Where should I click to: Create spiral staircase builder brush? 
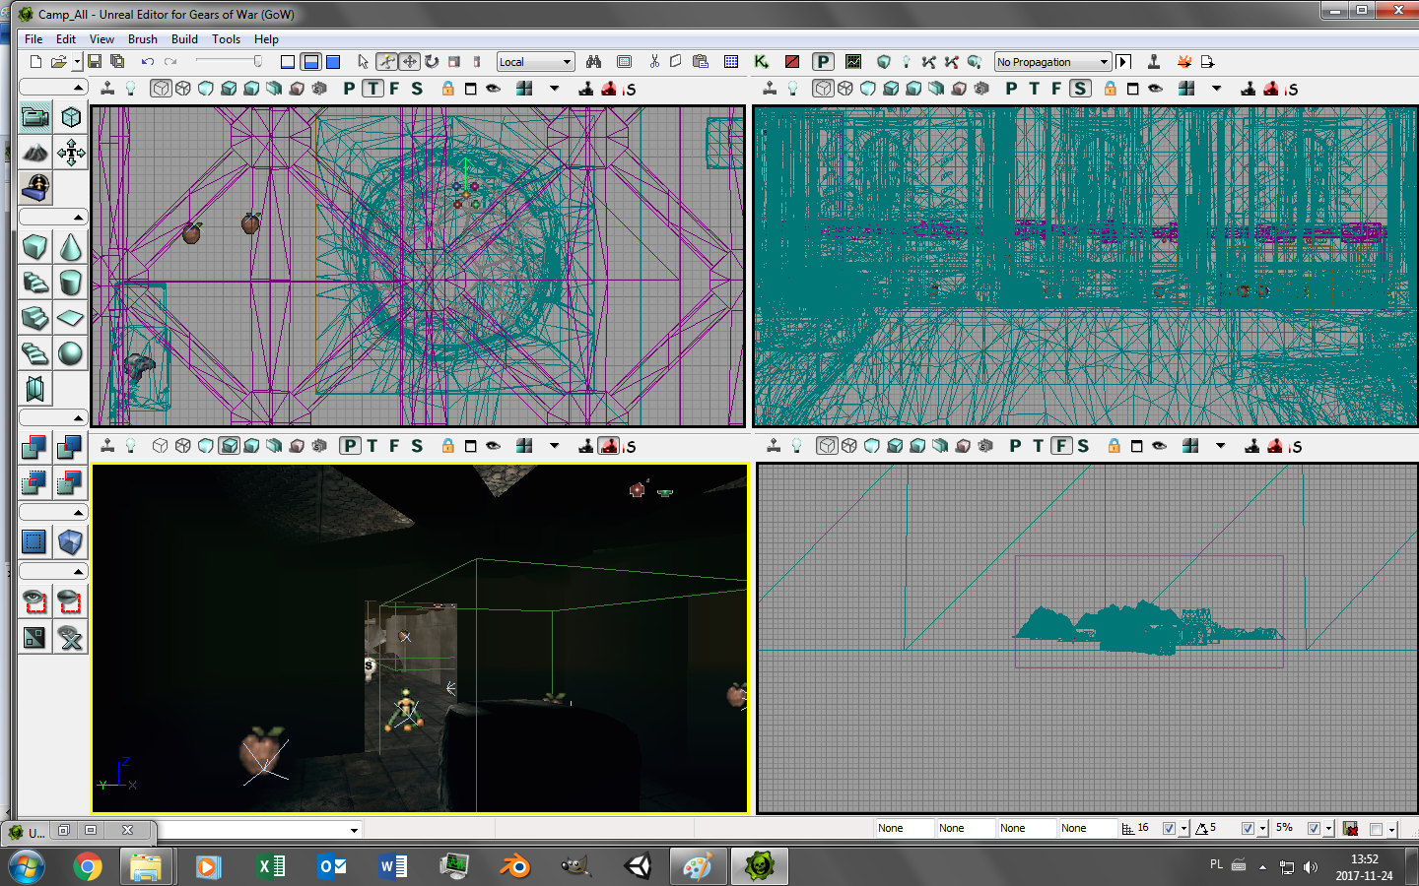click(x=35, y=353)
